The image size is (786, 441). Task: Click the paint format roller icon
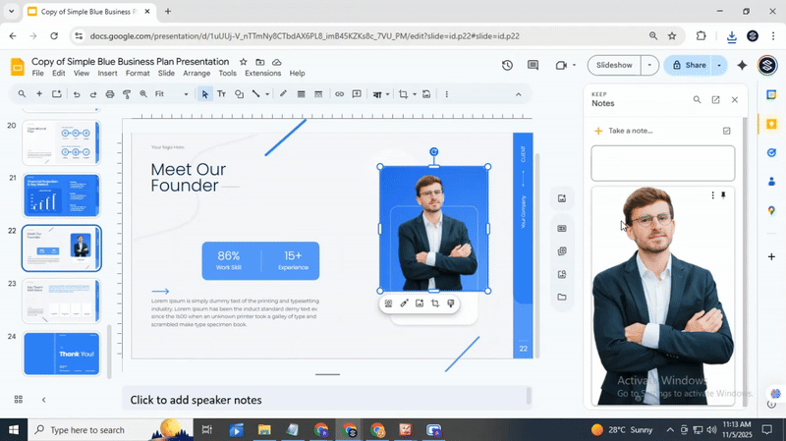pos(127,94)
